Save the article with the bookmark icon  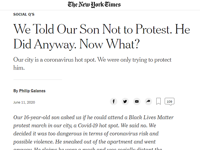158,102
